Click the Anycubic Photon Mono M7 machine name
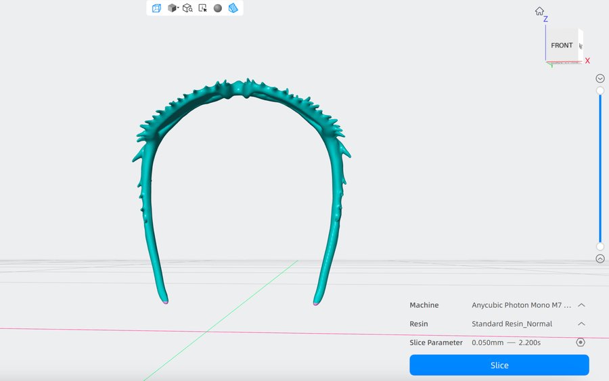 pyautogui.click(x=521, y=305)
